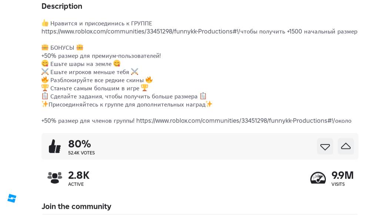Click the crossed swords emoji before Ешьте игроков

point(45,72)
